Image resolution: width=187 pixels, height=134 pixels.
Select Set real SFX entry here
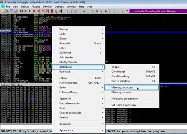132,105
